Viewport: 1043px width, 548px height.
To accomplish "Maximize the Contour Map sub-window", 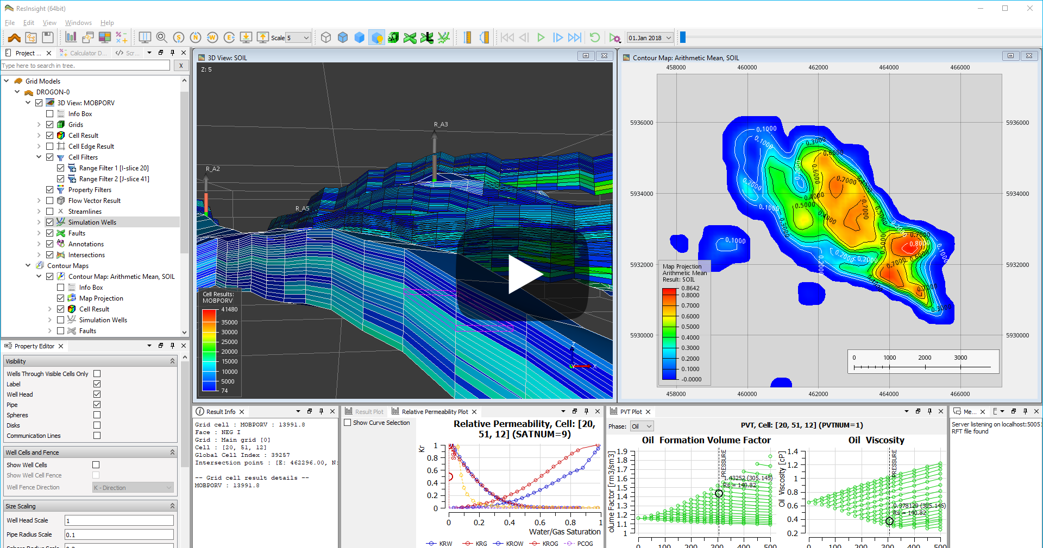I will [1010, 56].
